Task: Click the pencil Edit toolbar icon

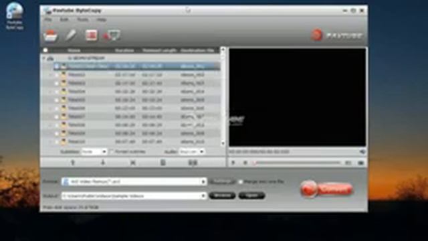Action: (70, 35)
